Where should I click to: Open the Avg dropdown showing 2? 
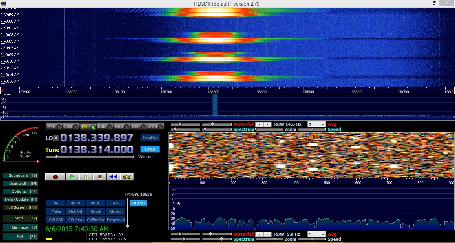coord(316,124)
